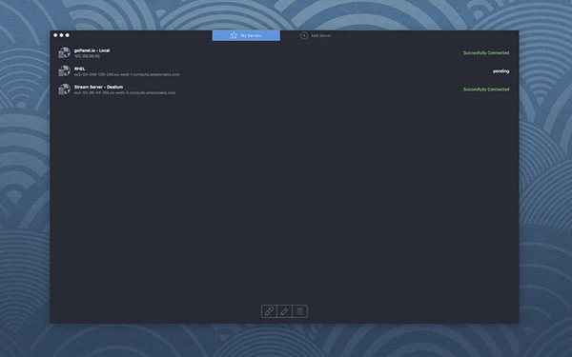The height and width of the screenshot is (357, 572).
Task: Switch to the My Servers tab
Action: tap(246, 36)
